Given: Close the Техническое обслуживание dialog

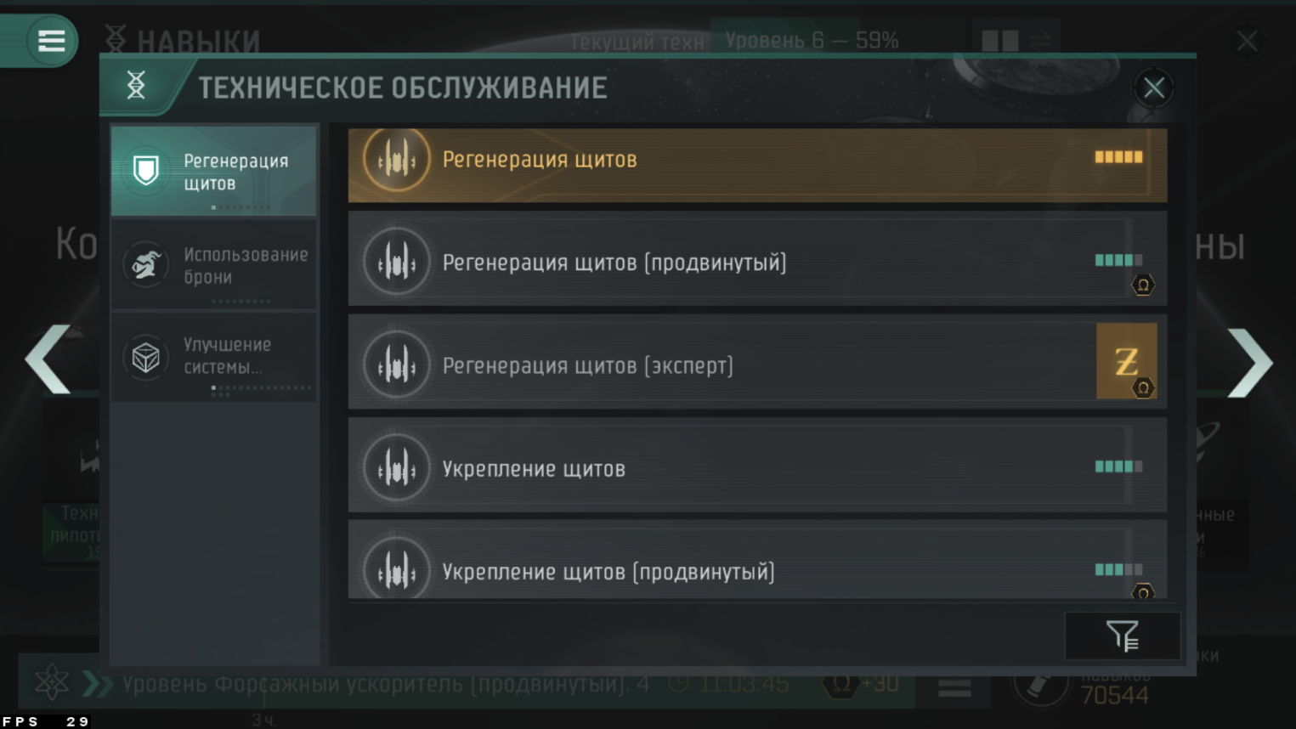Looking at the screenshot, I should coord(1153,88).
